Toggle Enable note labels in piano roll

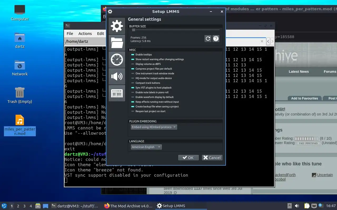[x=150, y=92]
